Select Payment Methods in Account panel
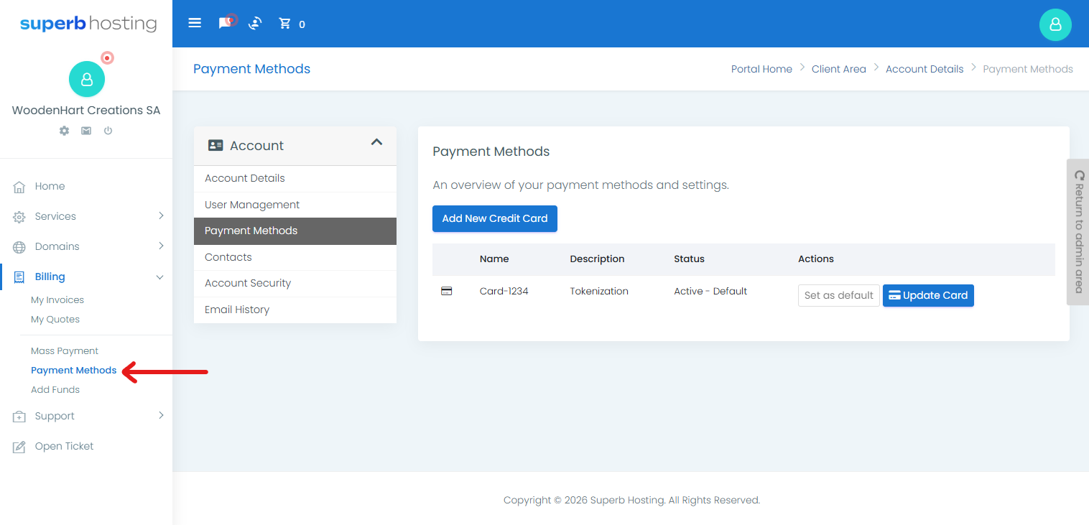This screenshot has width=1089, height=525. [295, 231]
